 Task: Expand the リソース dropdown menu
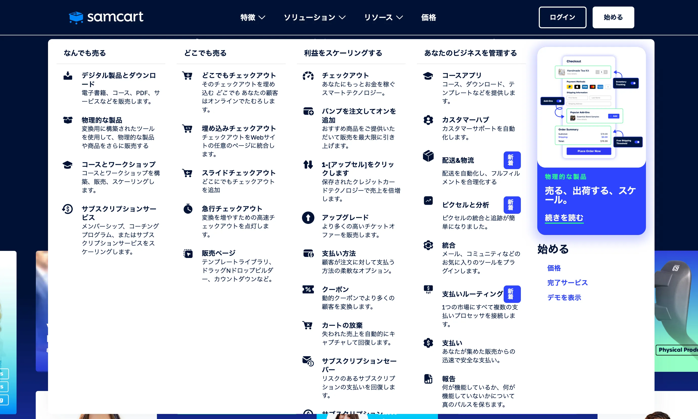coord(383,17)
